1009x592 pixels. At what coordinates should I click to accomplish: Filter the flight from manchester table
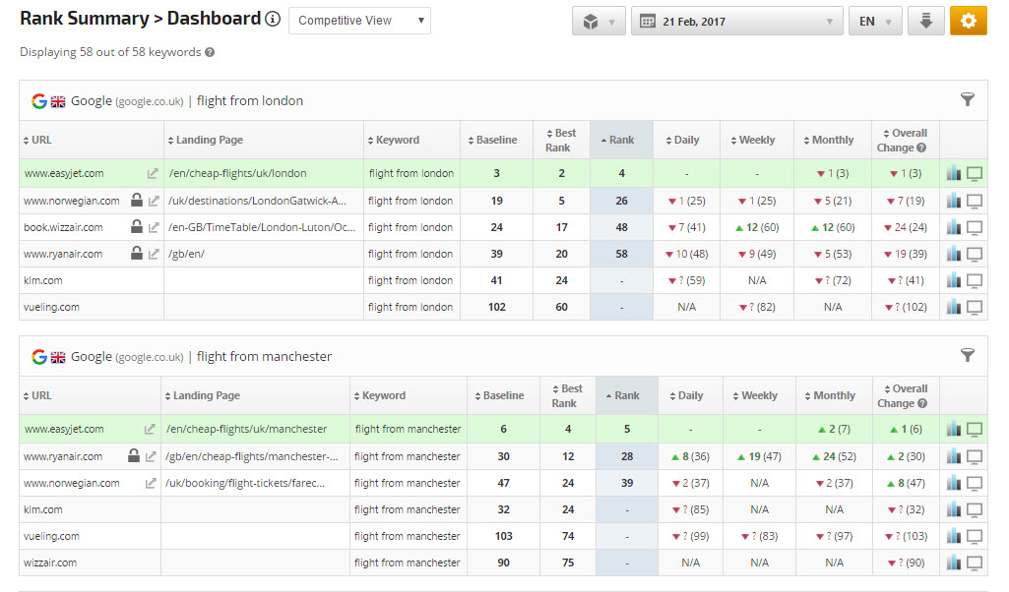(968, 355)
